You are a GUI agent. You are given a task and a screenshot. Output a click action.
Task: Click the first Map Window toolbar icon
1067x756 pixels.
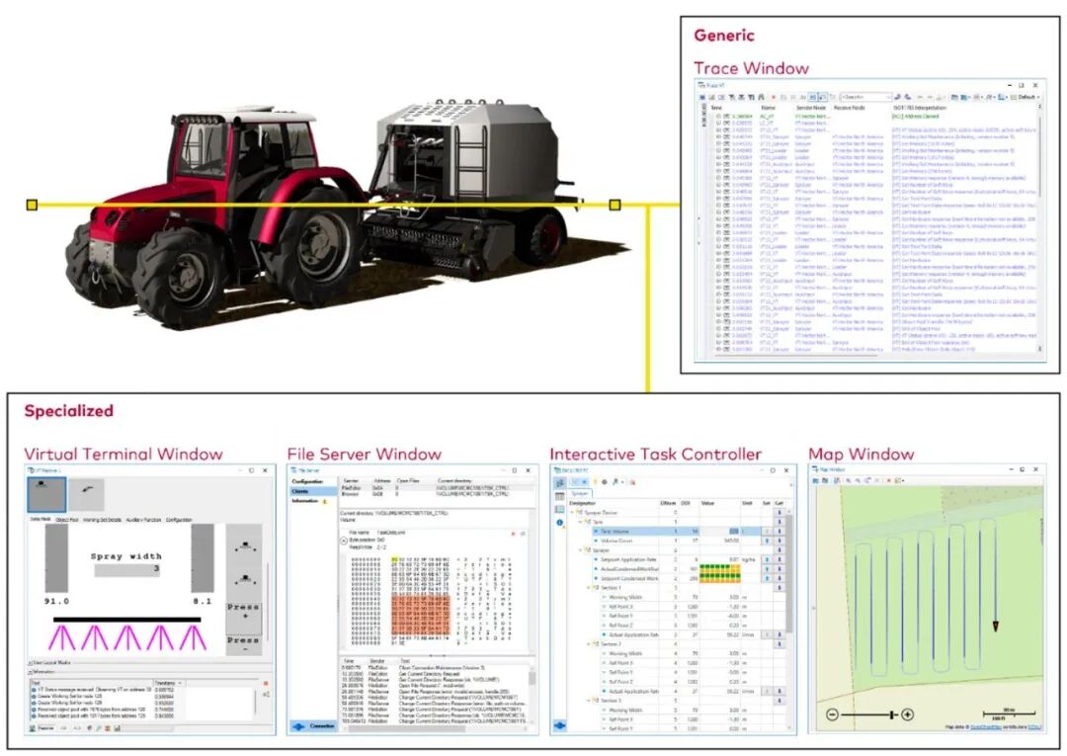click(815, 480)
